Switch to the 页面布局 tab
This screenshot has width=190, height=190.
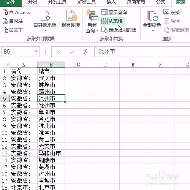[136, 2]
